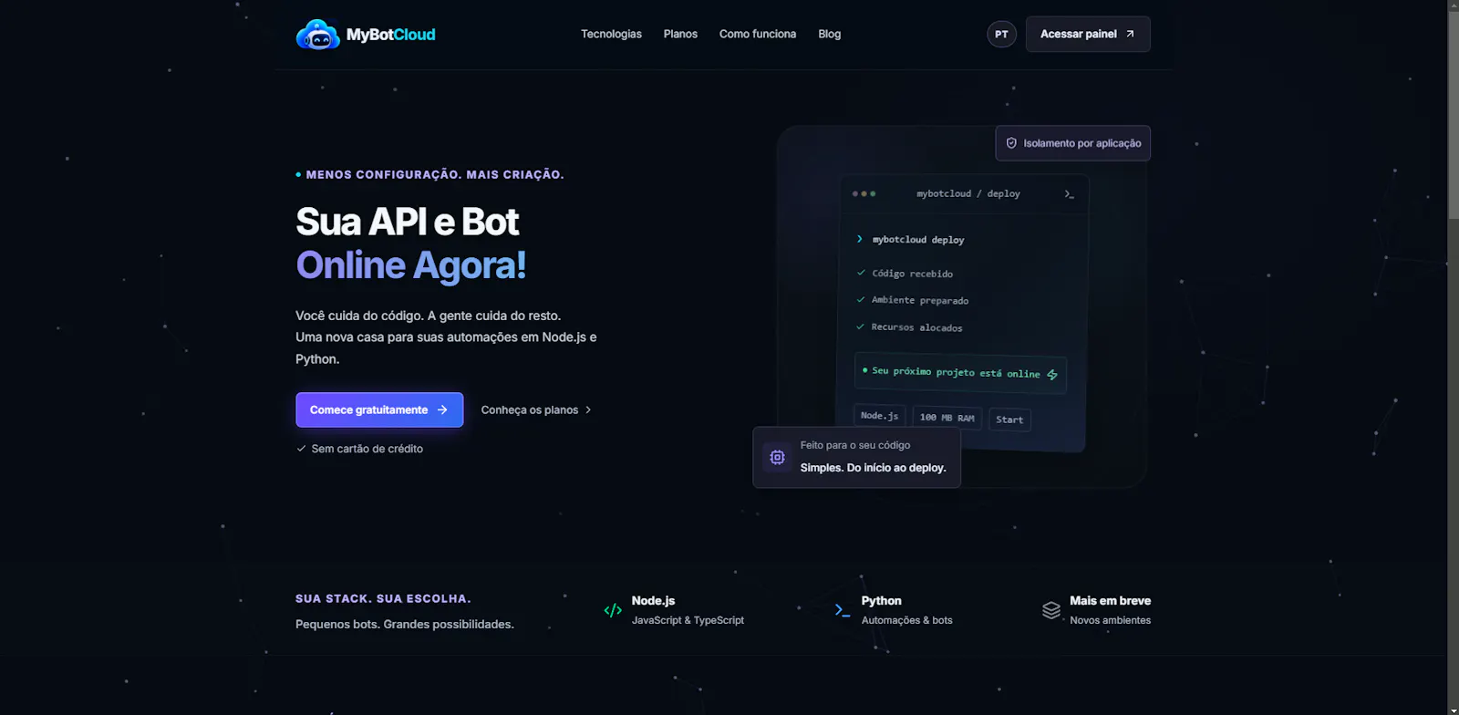Click the 100 MB RAM tag
Image resolution: width=1459 pixels, height=715 pixels.
tap(947, 418)
